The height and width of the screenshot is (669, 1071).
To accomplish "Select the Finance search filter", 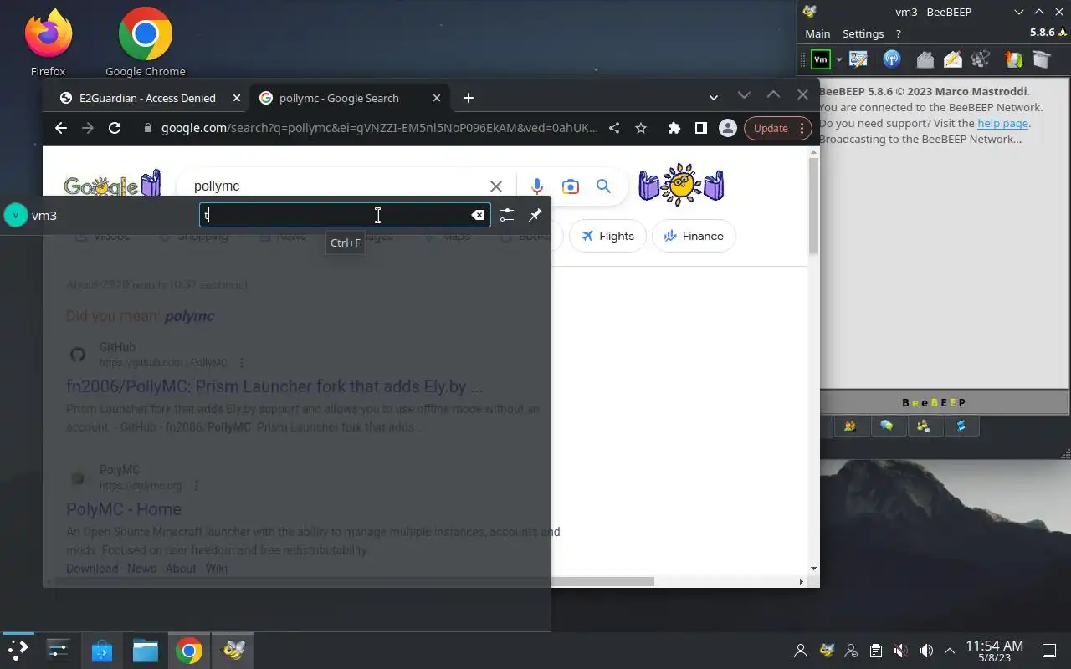I will [694, 236].
